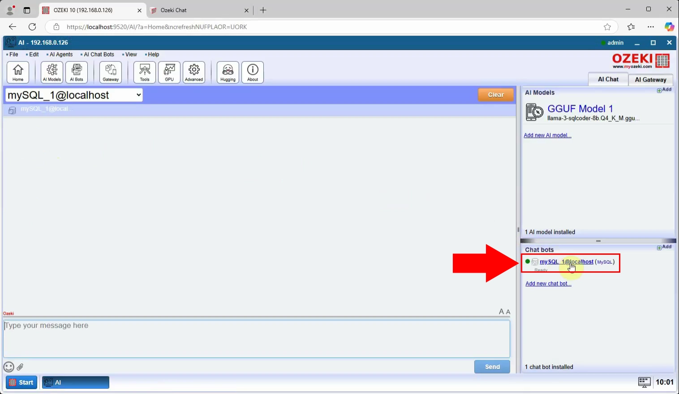Click the browser favorites star icon
The image size is (679, 394).
[x=607, y=27]
